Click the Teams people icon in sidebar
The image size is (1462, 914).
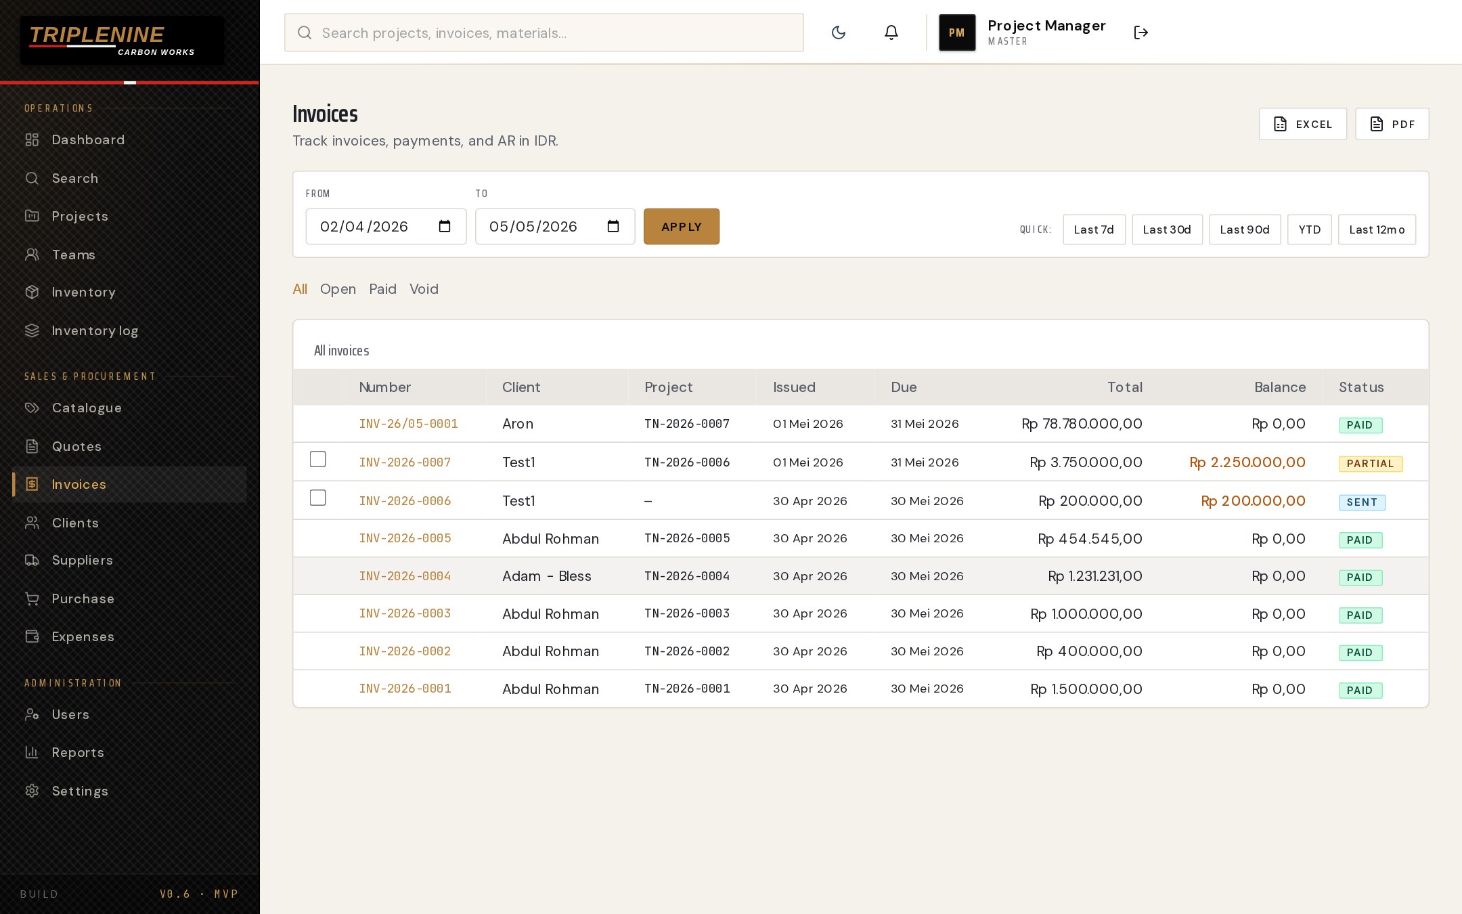click(32, 255)
